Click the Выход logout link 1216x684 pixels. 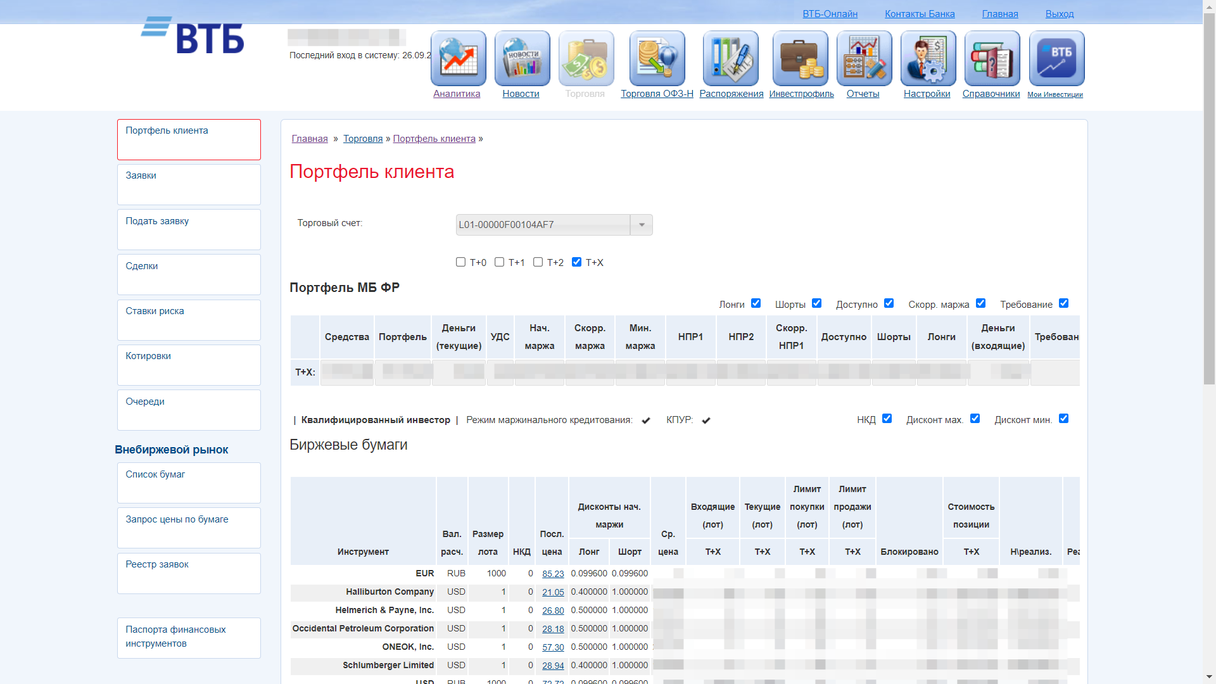click(x=1060, y=14)
